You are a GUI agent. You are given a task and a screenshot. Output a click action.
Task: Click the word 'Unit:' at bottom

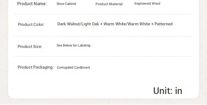[163, 91]
